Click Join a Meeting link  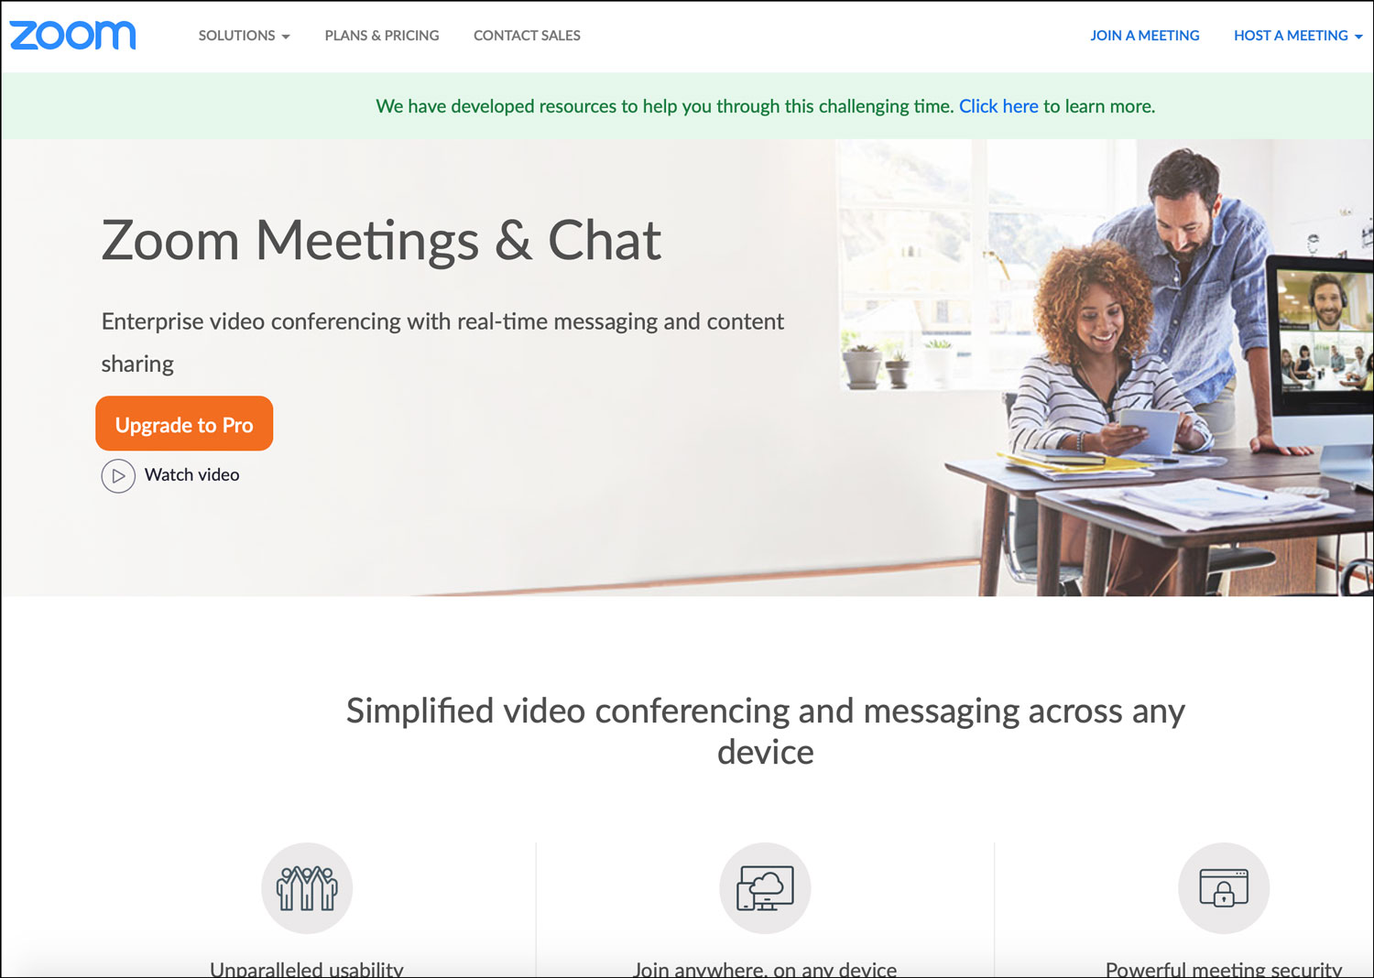coord(1144,36)
